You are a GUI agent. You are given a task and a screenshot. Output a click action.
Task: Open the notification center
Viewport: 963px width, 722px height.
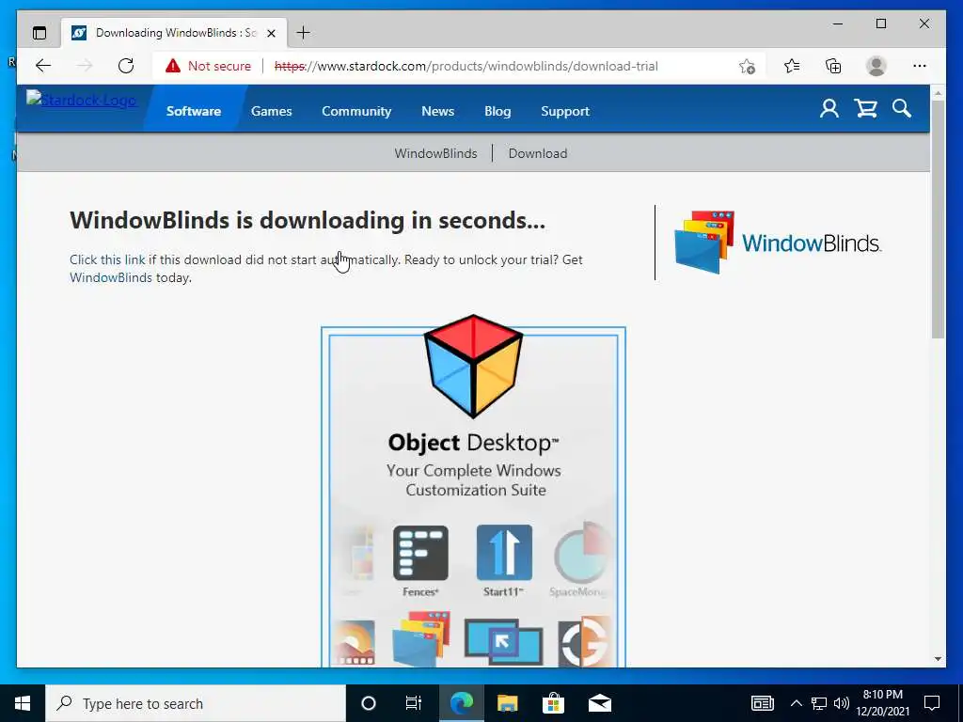click(x=932, y=703)
